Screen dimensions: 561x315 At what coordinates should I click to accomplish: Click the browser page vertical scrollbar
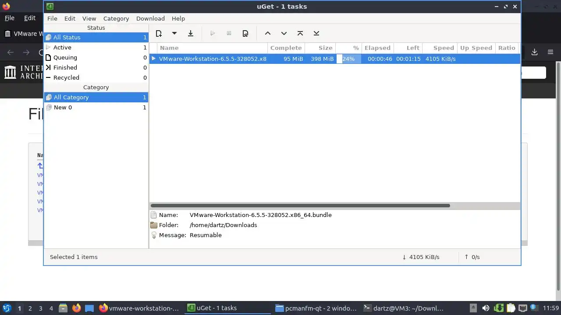point(558,176)
